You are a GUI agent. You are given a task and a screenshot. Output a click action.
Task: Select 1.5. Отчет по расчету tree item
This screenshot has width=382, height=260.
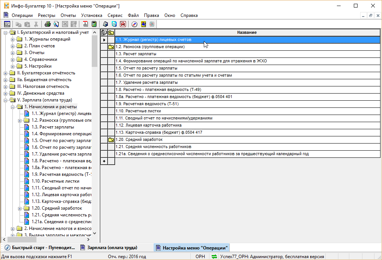(61, 141)
